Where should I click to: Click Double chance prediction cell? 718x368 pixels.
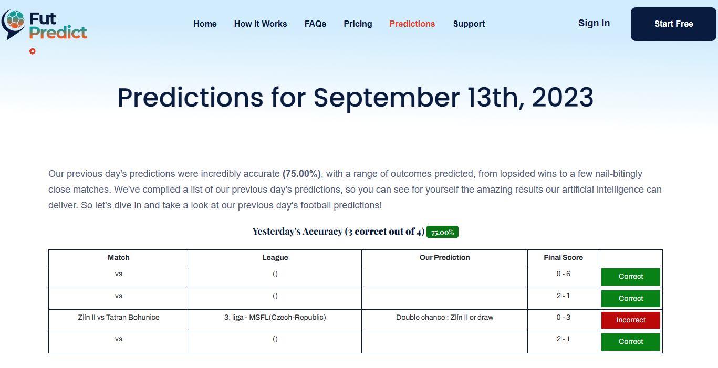point(444,317)
